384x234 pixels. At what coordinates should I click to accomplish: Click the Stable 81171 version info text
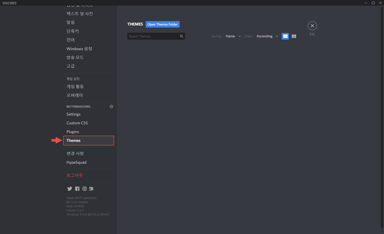[81, 198]
